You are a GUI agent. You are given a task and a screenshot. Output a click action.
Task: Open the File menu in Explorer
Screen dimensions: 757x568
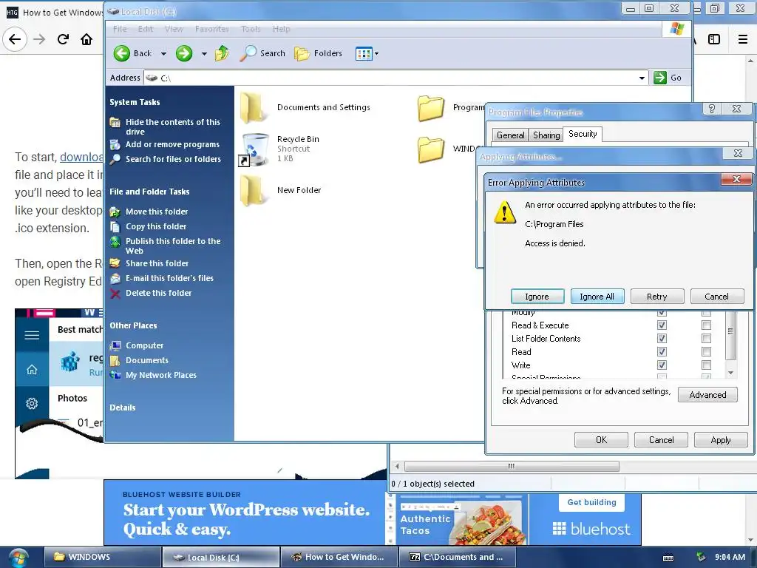120,29
